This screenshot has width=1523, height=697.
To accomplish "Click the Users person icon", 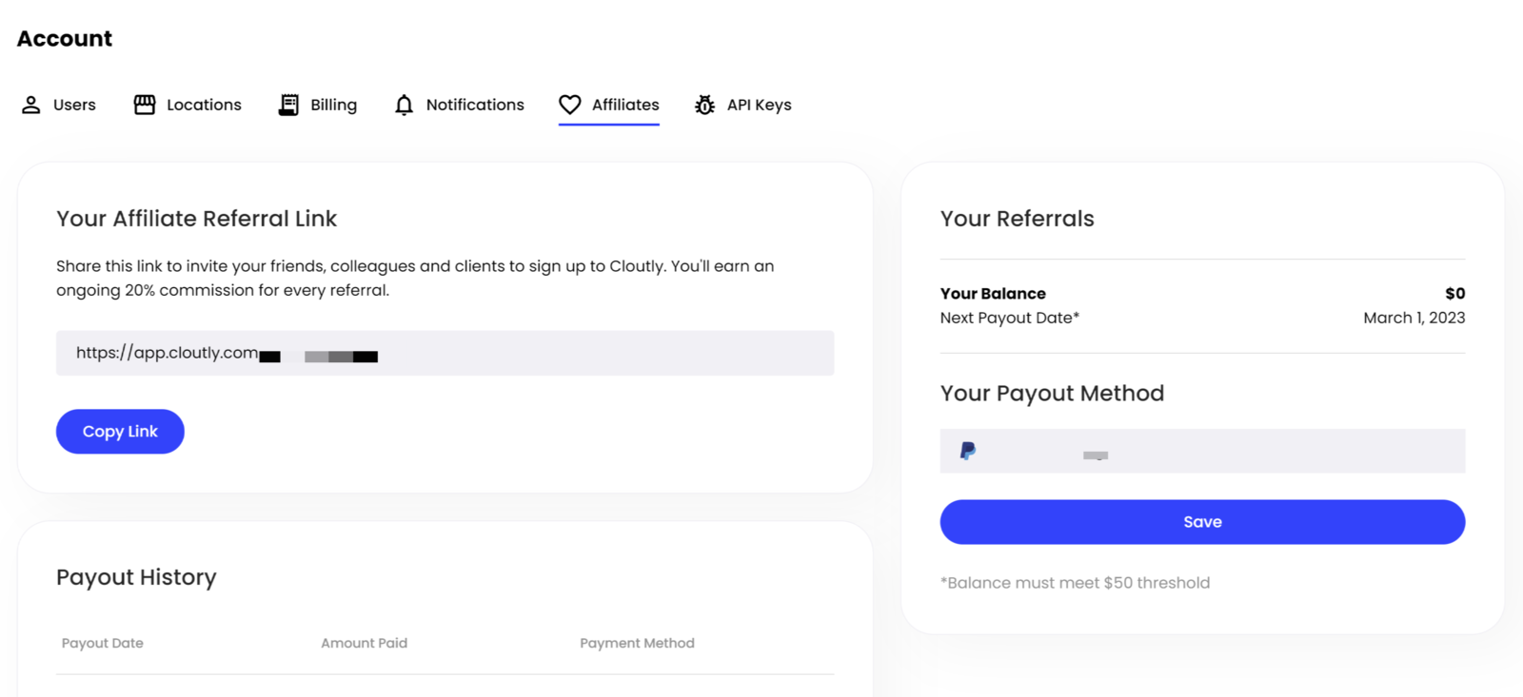I will [x=31, y=105].
